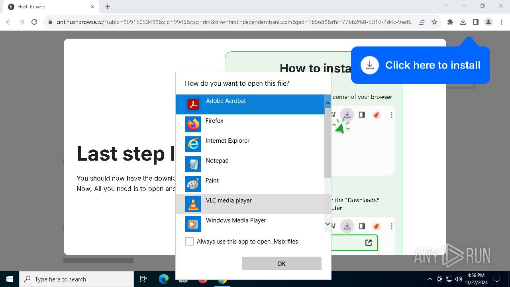Confirm with the OK button
This screenshot has height=287, width=510.
point(282,263)
